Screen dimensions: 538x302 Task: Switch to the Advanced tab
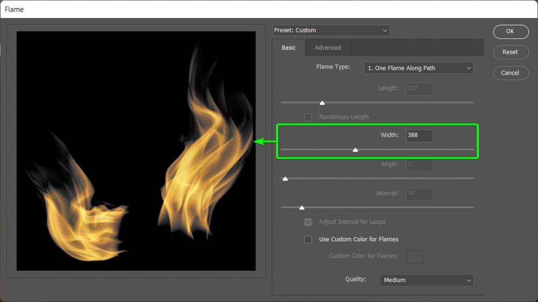click(x=328, y=48)
